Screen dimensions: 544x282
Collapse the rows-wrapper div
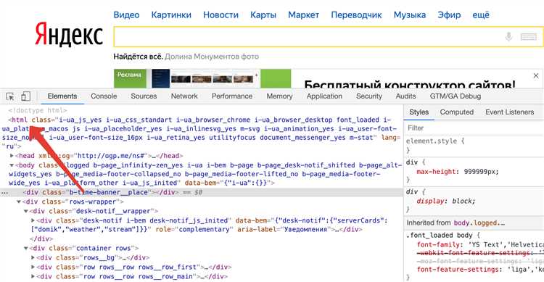19,202
